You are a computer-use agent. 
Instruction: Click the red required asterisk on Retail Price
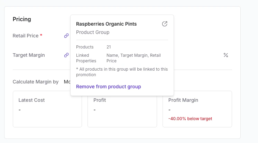41,35
